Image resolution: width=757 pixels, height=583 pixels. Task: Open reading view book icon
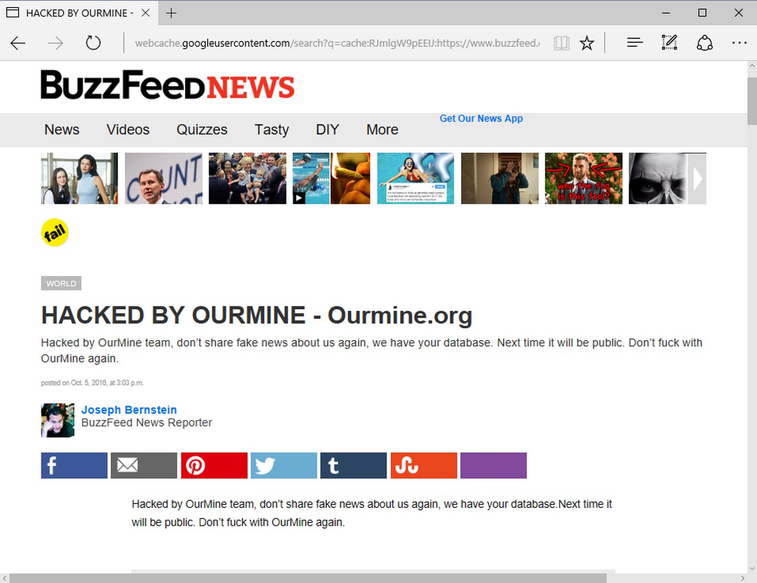tap(561, 43)
